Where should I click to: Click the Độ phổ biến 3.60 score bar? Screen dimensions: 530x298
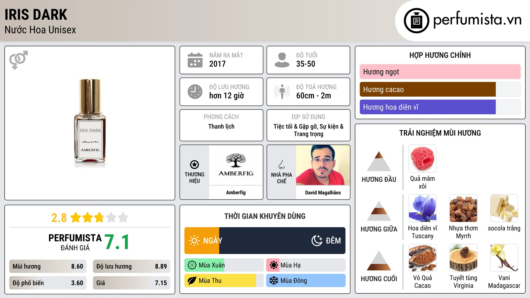tap(48, 283)
